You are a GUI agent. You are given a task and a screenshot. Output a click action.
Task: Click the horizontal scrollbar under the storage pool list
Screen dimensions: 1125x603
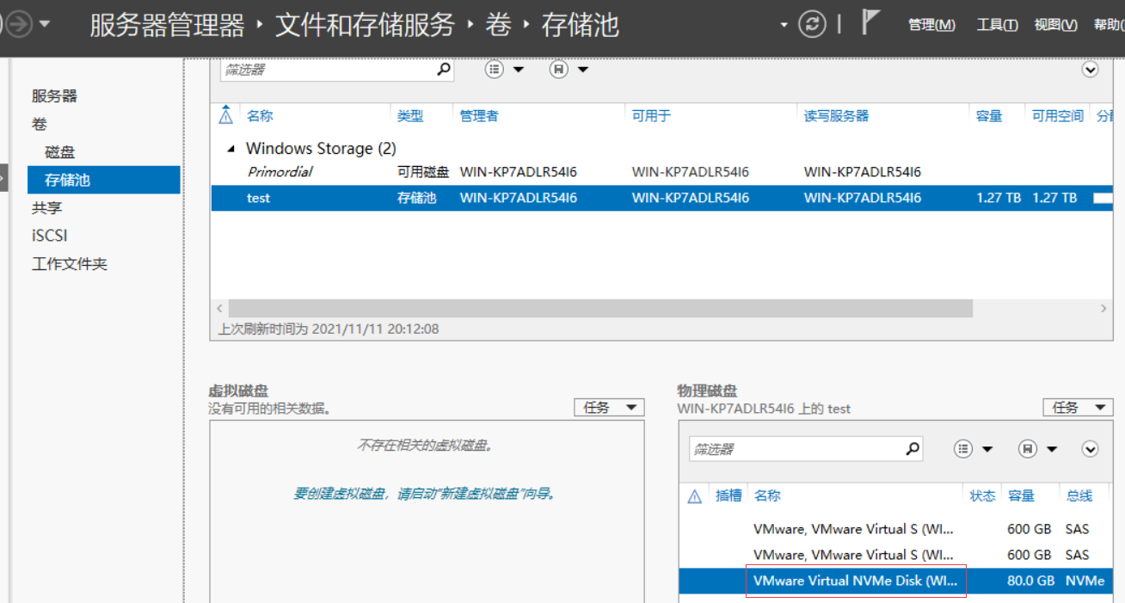tap(600, 308)
